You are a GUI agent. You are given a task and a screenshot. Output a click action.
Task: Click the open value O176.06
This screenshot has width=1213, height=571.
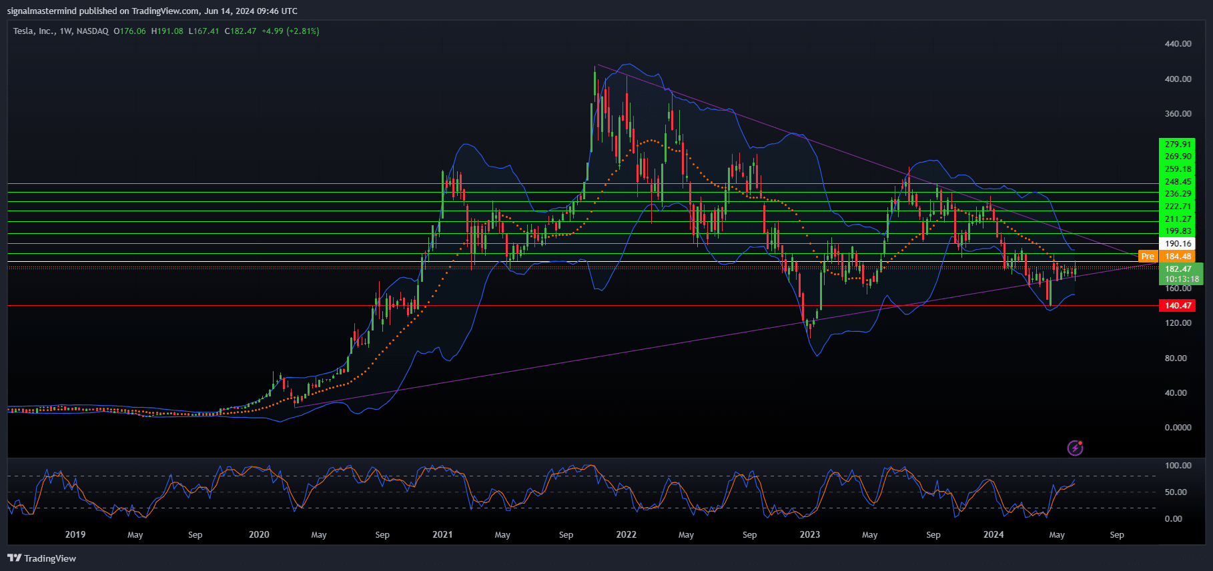[129, 31]
